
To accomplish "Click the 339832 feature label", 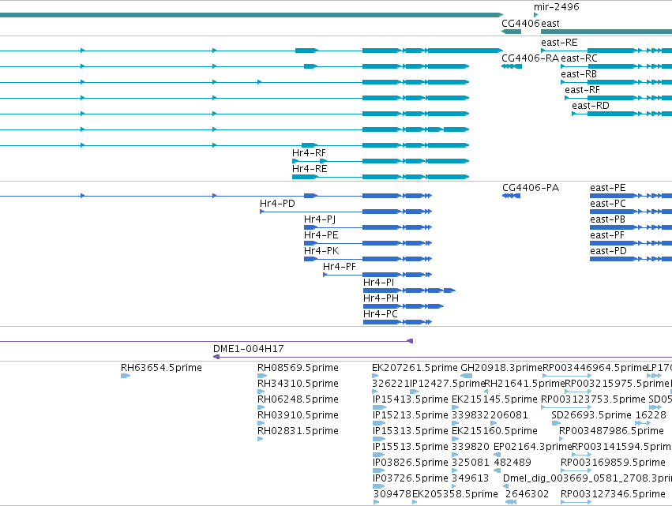I will 470,415.
